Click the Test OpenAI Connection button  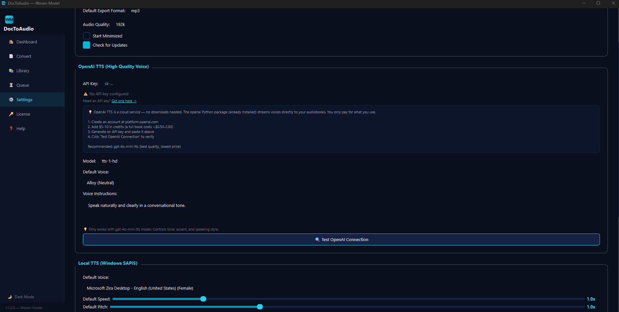coord(341,239)
